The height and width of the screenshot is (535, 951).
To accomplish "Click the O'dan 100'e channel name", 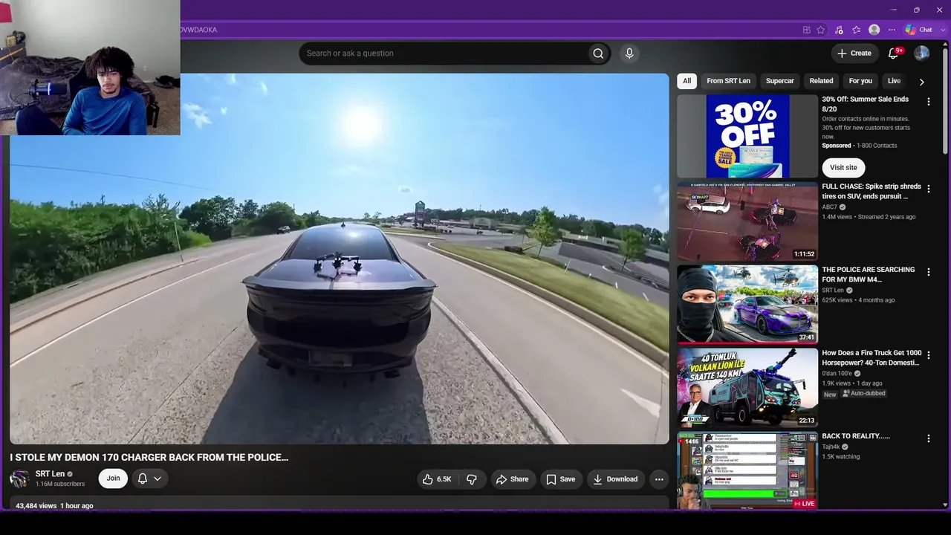I will point(837,374).
